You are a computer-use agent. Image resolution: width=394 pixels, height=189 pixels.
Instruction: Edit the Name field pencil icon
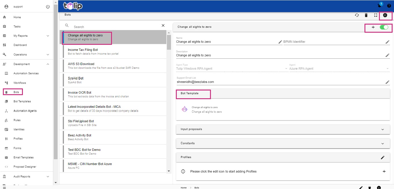[x=280, y=42]
